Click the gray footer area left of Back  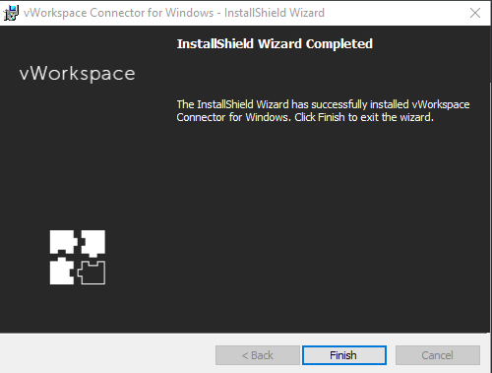click(x=107, y=354)
